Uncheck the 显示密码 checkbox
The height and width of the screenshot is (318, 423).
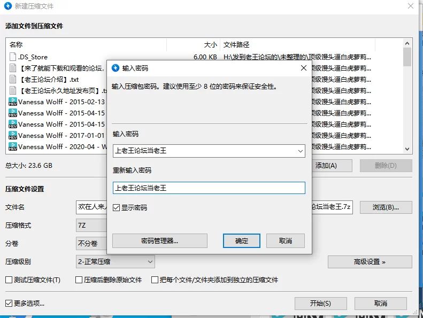(x=116, y=208)
